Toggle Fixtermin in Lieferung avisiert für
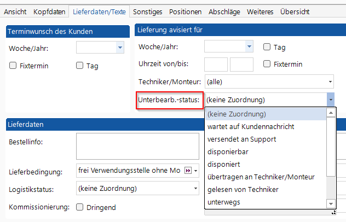Viewport: 346px width, 222px height. [x=267, y=64]
